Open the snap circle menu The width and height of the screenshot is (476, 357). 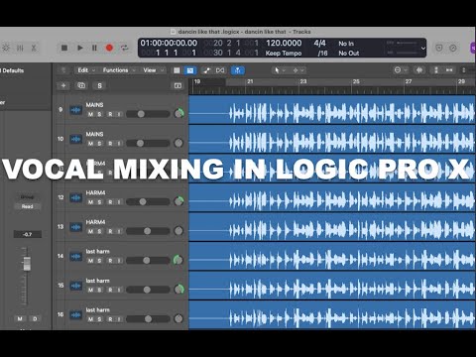pos(401,70)
